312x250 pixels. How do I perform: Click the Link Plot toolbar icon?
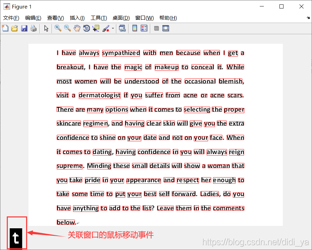(122, 28)
